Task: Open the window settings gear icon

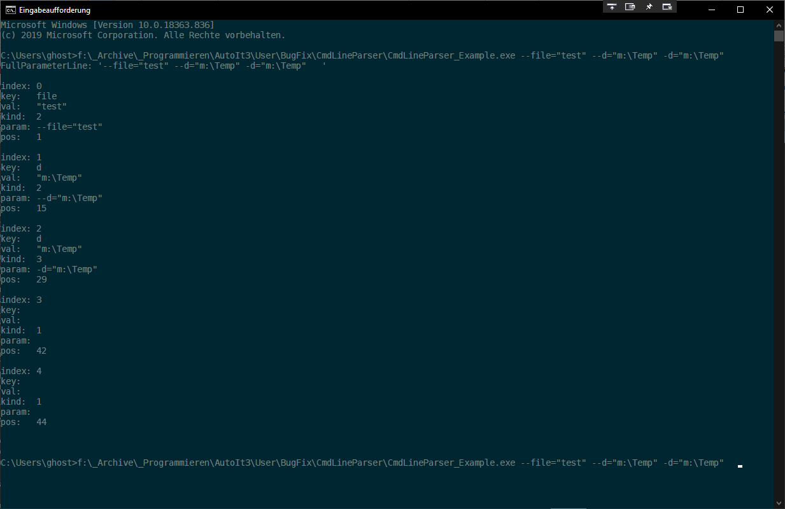Action: [667, 6]
